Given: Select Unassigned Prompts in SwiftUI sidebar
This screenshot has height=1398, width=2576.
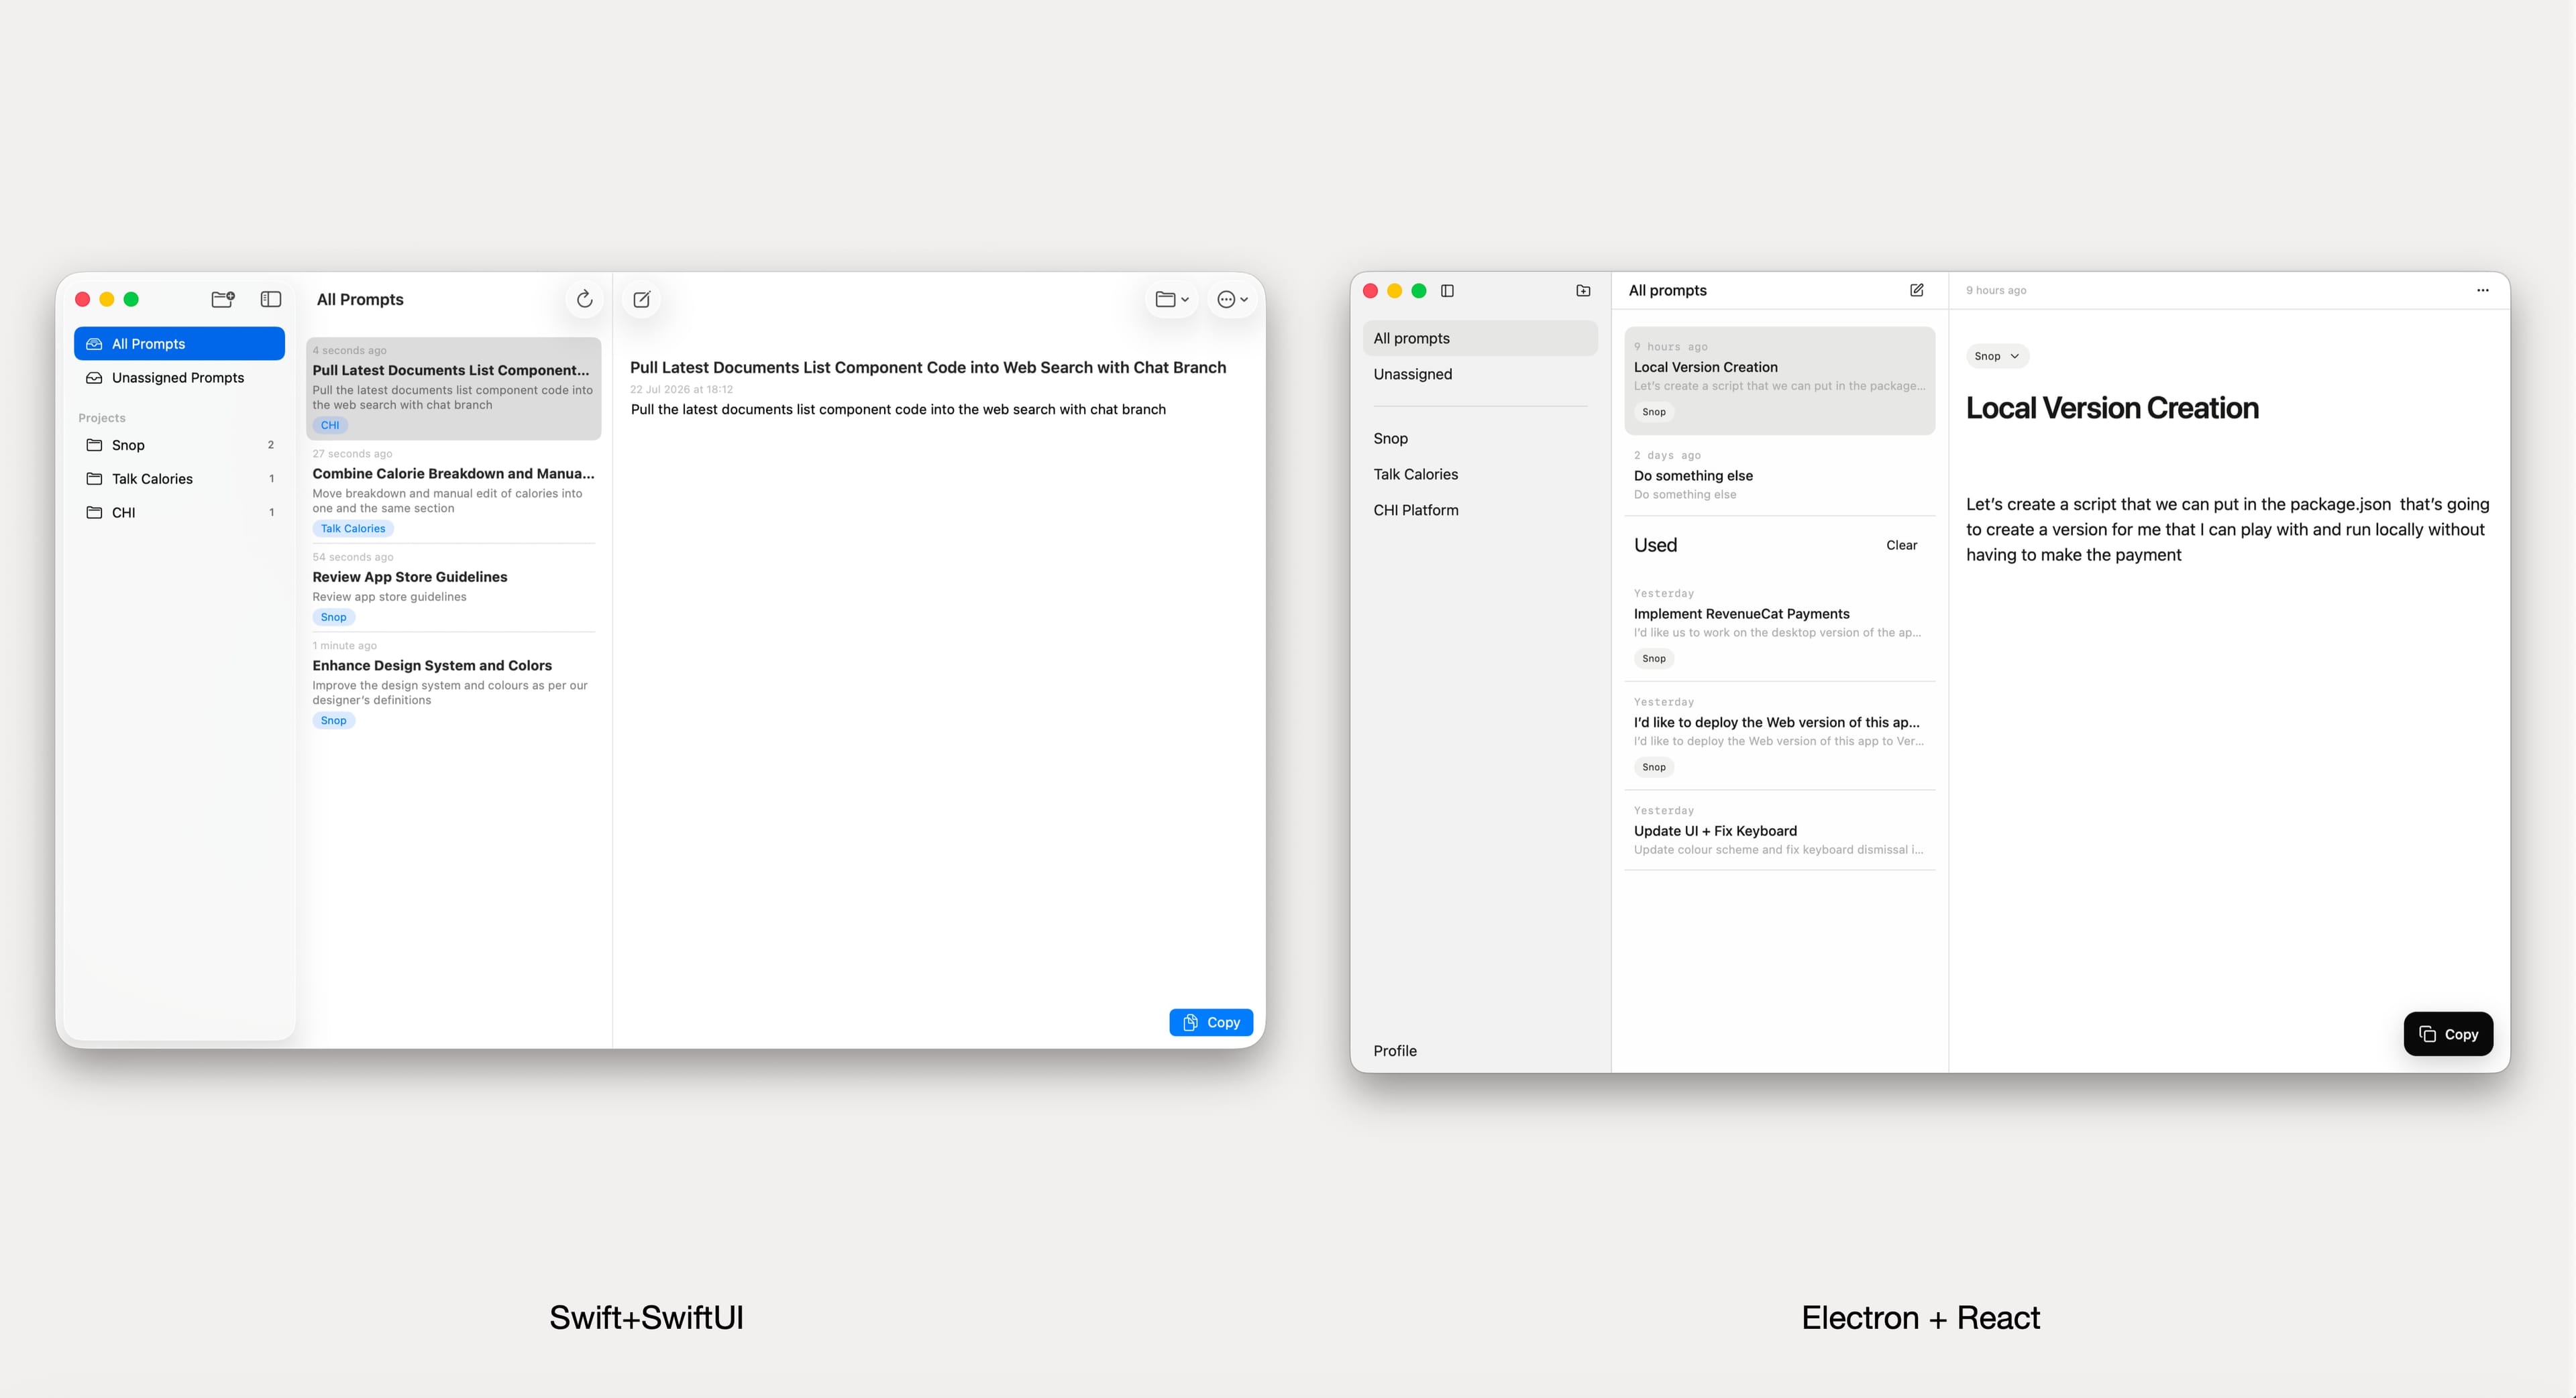Looking at the screenshot, I should 180,377.
